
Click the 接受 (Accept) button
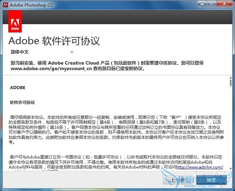[x=211, y=180]
